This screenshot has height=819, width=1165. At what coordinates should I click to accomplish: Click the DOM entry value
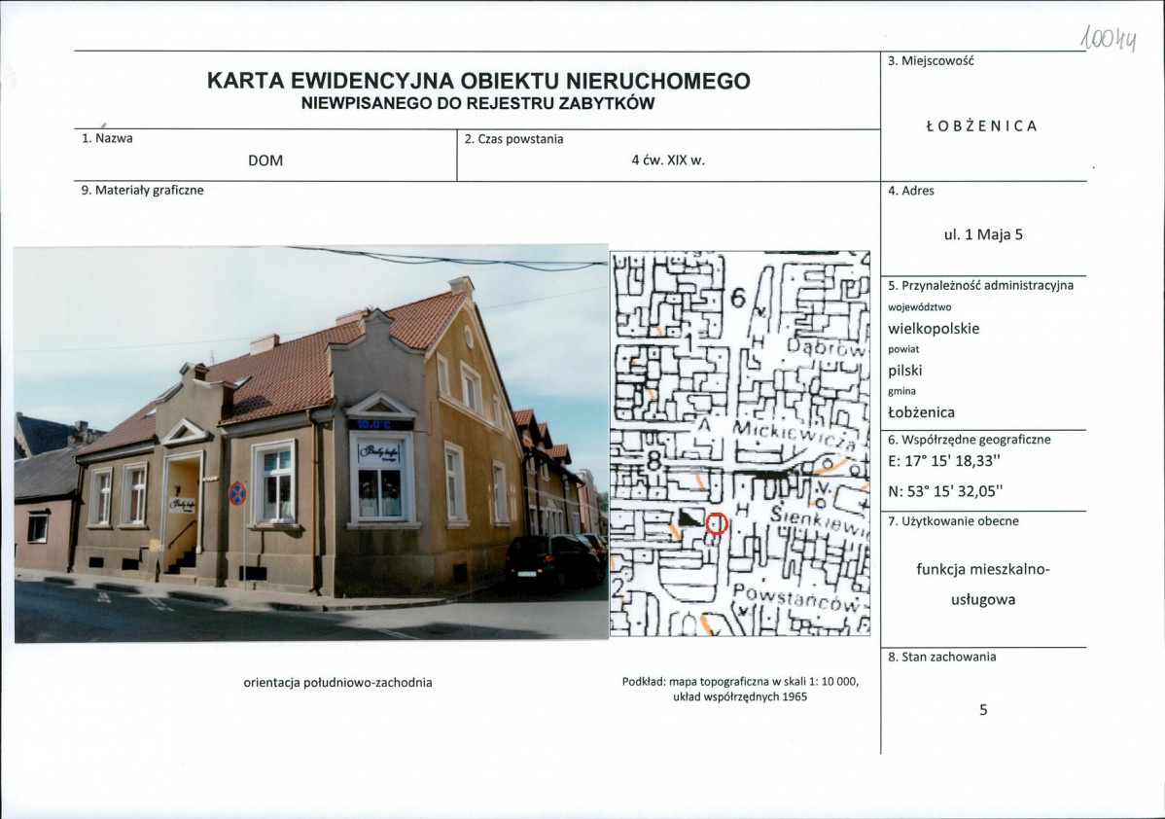pos(265,160)
